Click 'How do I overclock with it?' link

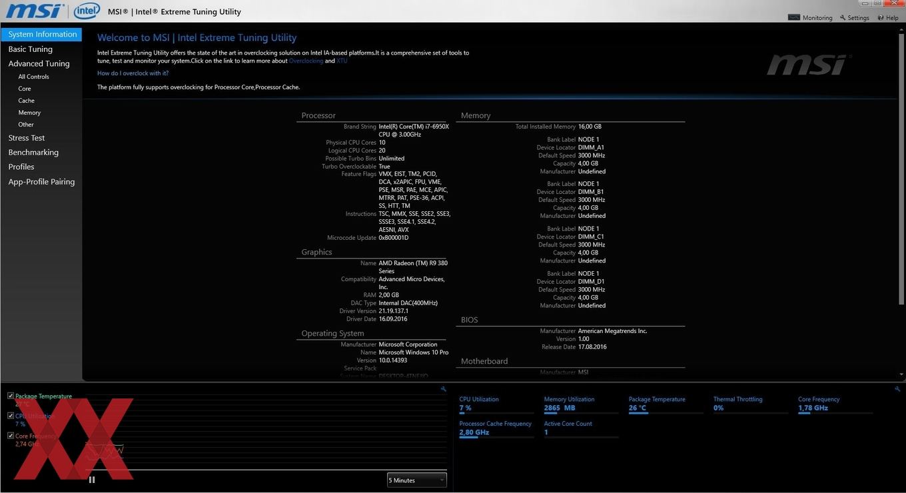coord(133,73)
